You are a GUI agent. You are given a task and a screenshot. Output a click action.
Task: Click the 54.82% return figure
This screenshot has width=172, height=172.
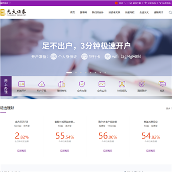coord(150,136)
